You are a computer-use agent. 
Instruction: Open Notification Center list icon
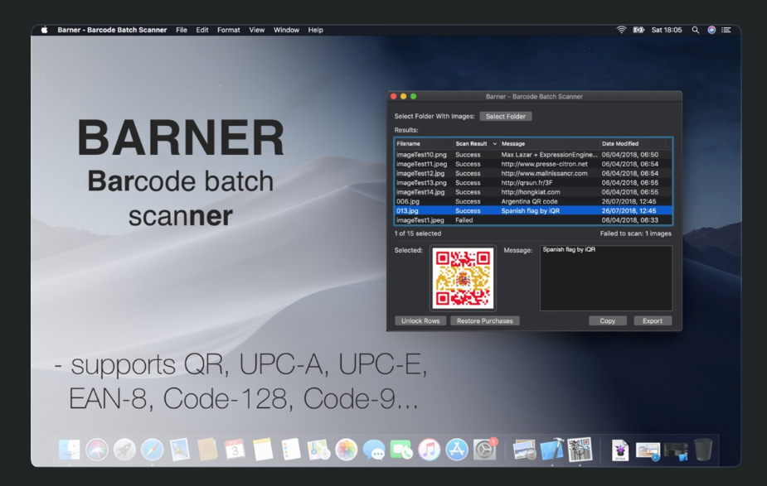point(726,30)
